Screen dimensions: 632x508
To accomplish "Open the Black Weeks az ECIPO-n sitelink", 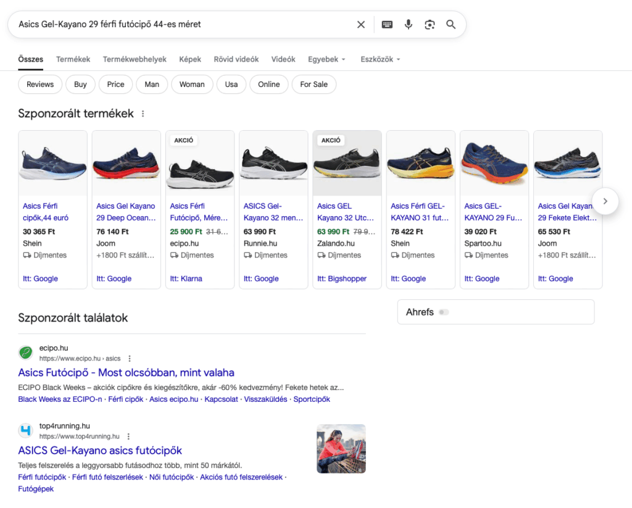I will [60, 399].
